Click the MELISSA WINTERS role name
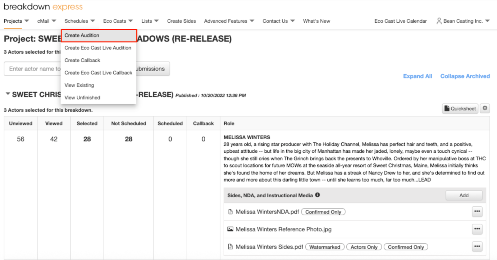The height and width of the screenshot is (260, 497). (247, 137)
